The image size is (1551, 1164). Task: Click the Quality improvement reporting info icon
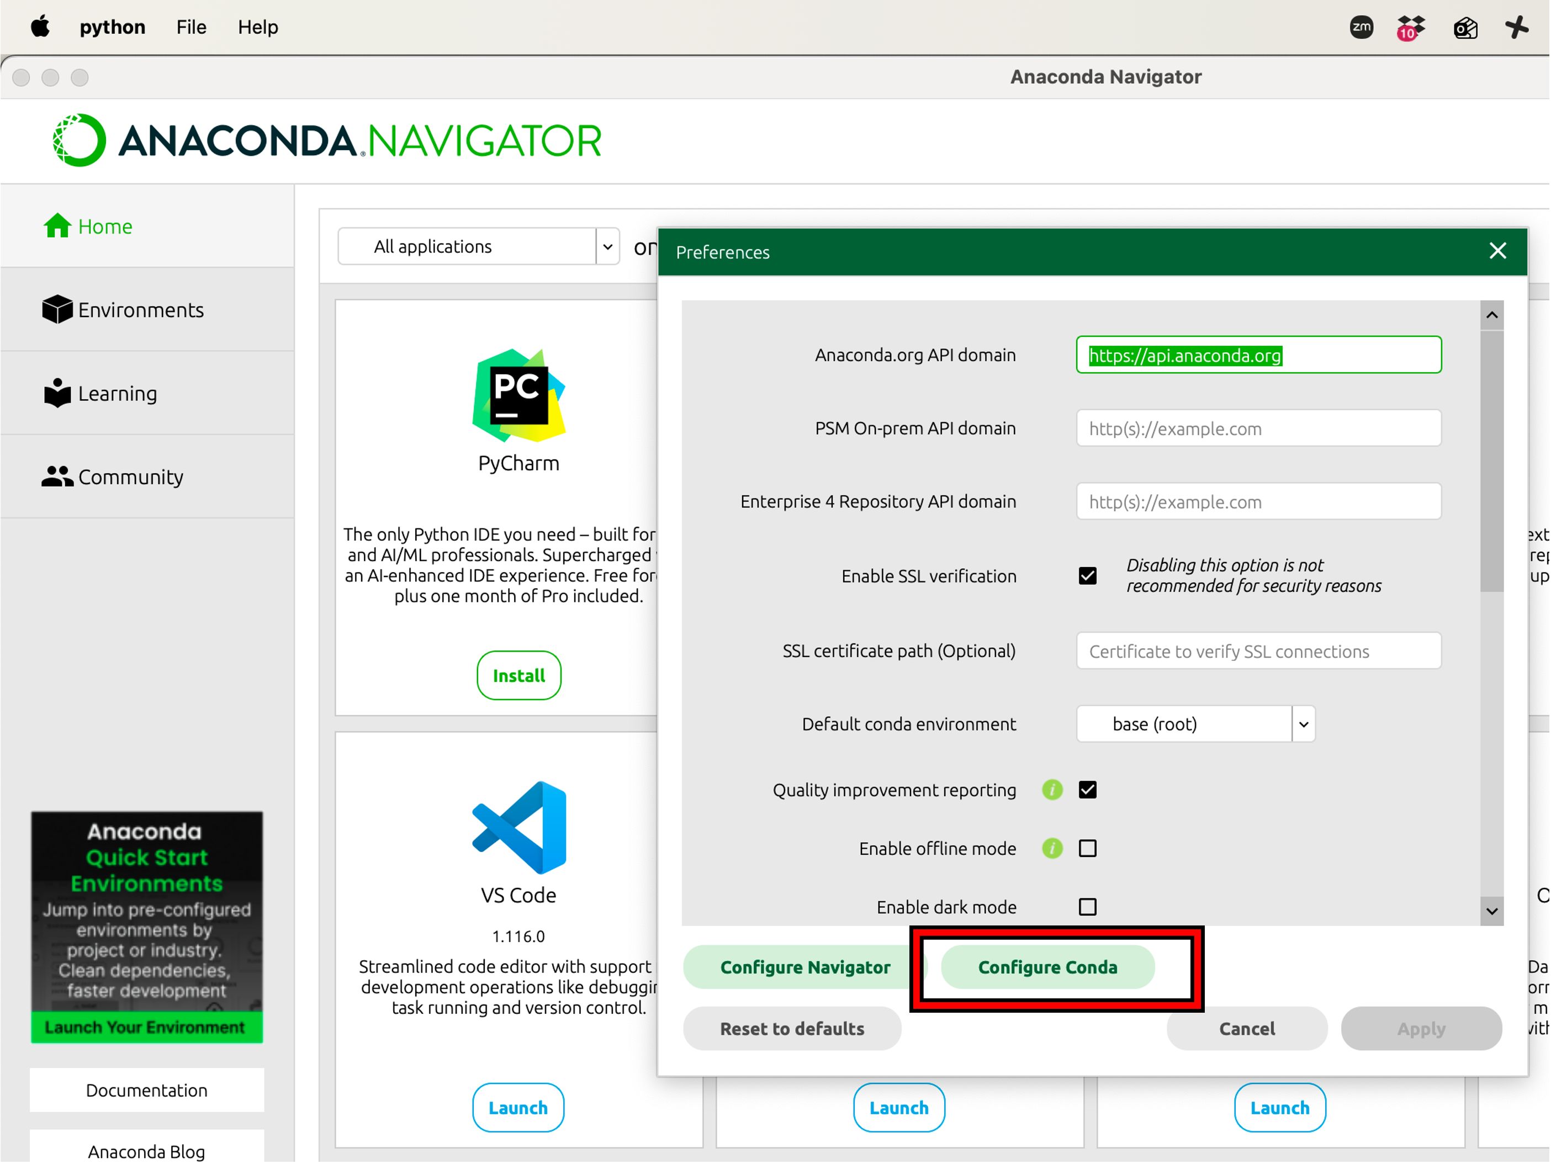(1052, 790)
